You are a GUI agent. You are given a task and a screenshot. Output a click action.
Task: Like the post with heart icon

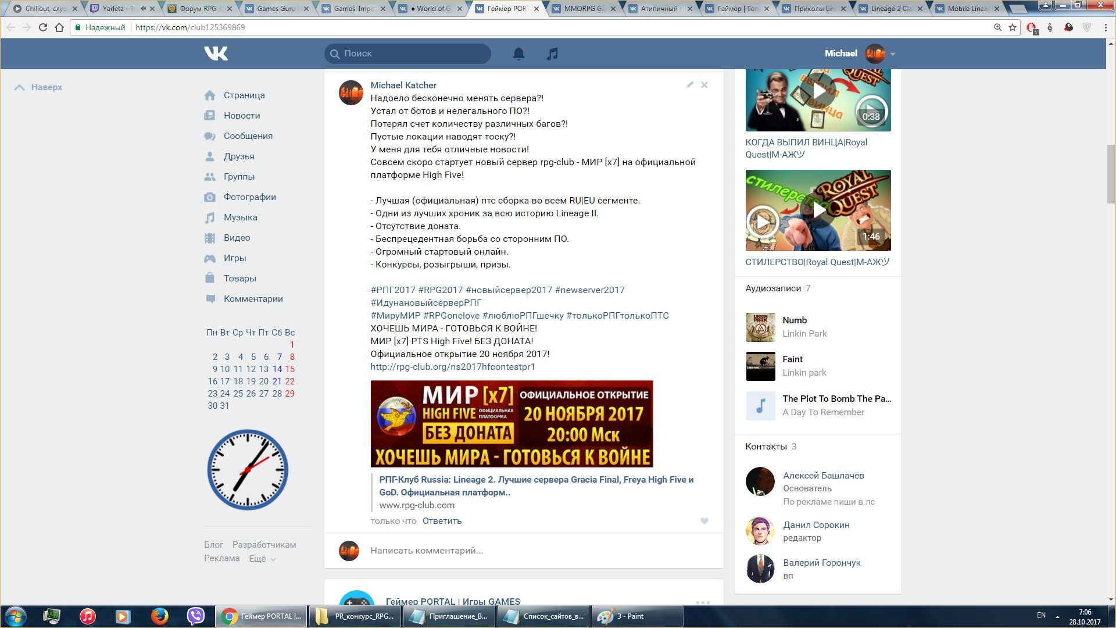point(704,521)
